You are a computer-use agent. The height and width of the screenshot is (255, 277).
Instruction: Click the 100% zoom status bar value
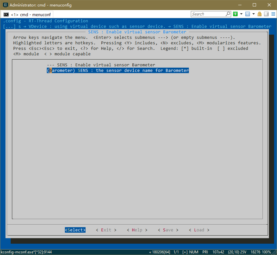click(x=266, y=252)
